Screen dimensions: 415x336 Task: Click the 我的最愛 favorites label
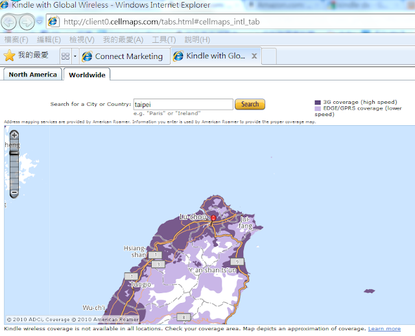(33, 54)
